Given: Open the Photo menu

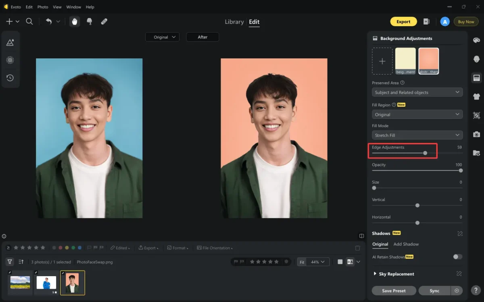Looking at the screenshot, I should coord(43,7).
